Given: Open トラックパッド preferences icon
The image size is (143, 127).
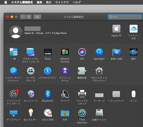Looking at the screenshot, I should (116, 94).
